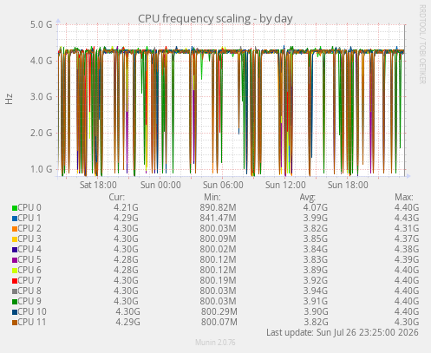Image resolution: width=431 pixels, height=353 pixels.
Task: Click the 'CPU 11' legend label
Action: pos(32,322)
